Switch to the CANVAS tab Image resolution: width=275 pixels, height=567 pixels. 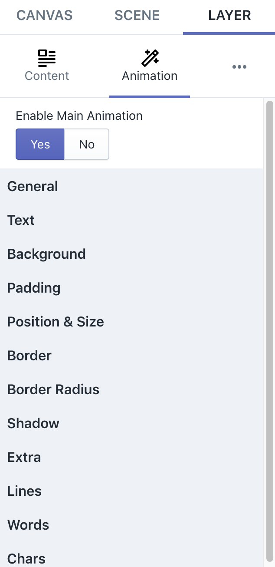44,15
